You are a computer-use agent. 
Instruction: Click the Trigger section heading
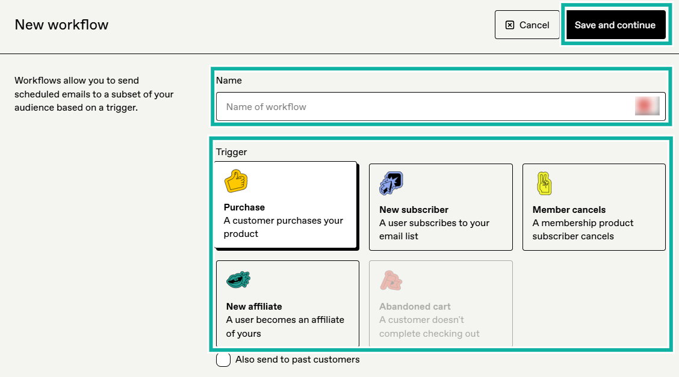[231, 152]
